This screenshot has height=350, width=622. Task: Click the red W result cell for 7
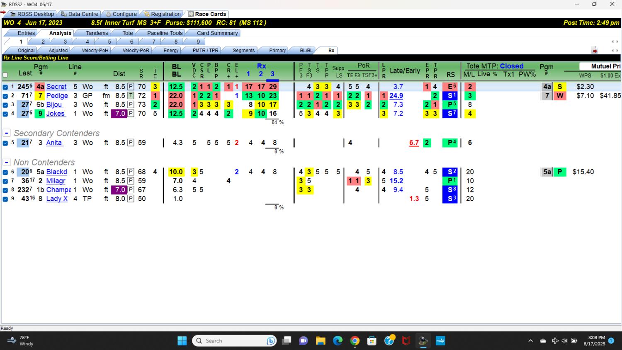point(560,96)
